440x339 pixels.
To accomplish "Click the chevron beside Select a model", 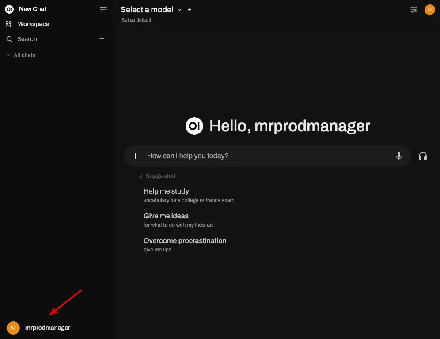I will point(179,10).
